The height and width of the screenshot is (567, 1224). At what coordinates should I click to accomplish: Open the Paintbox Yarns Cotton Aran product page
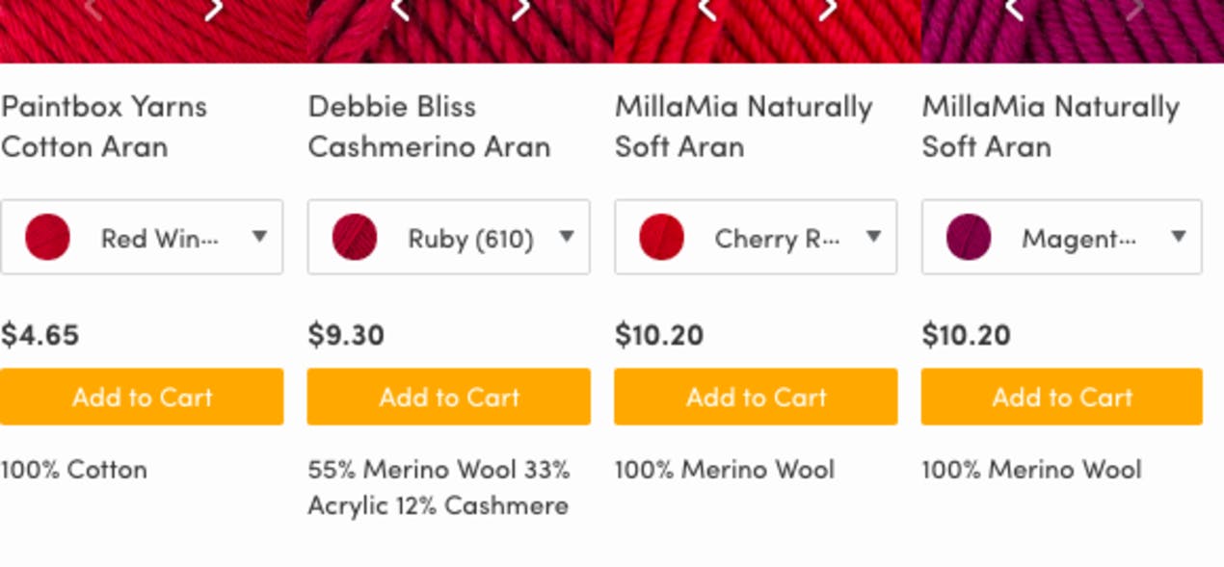pyautogui.click(x=104, y=126)
